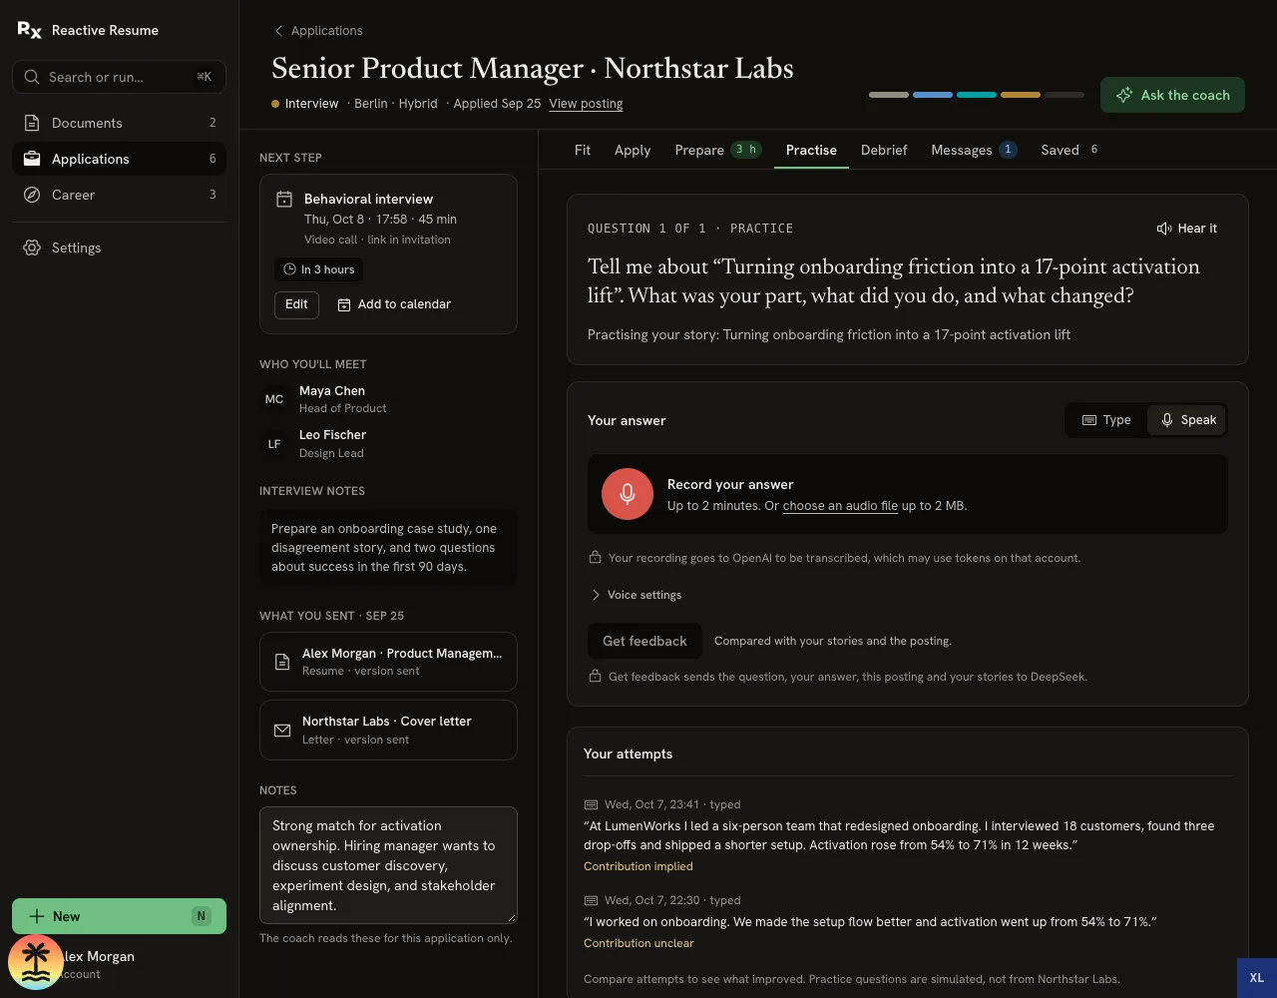Click Get feedback
This screenshot has height=998, width=1277.
pyautogui.click(x=644, y=641)
